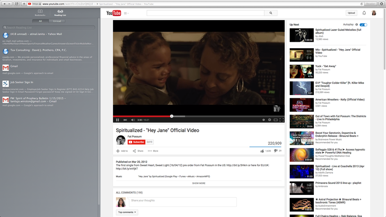This screenshot has width=386, height=217.
Task: Open the Gmail reading list item
Action: (x=48, y=70)
